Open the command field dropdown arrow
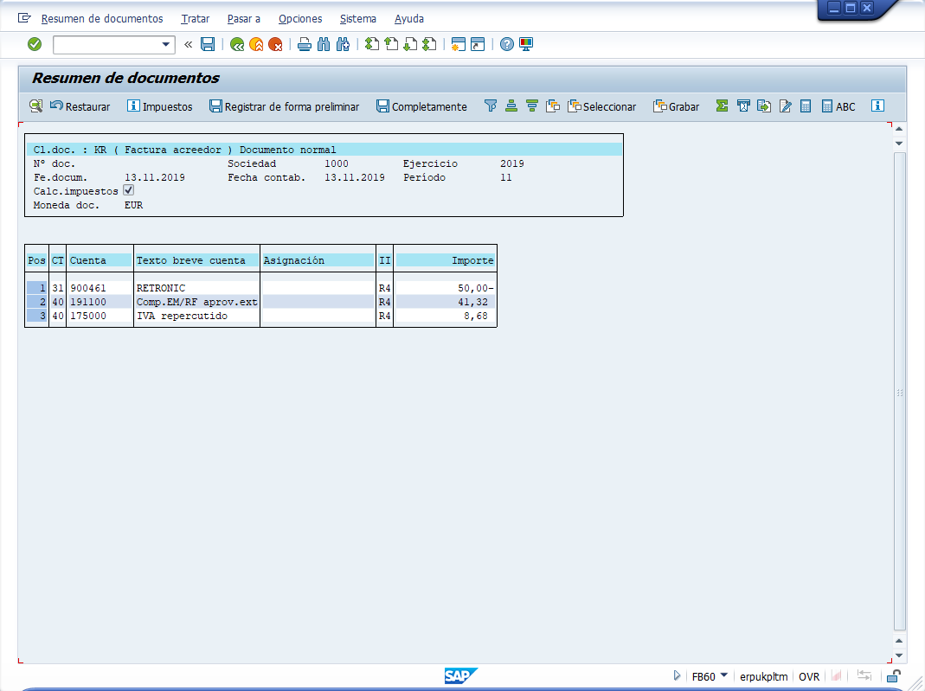This screenshot has height=691, width=925. [x=167, y=44]
